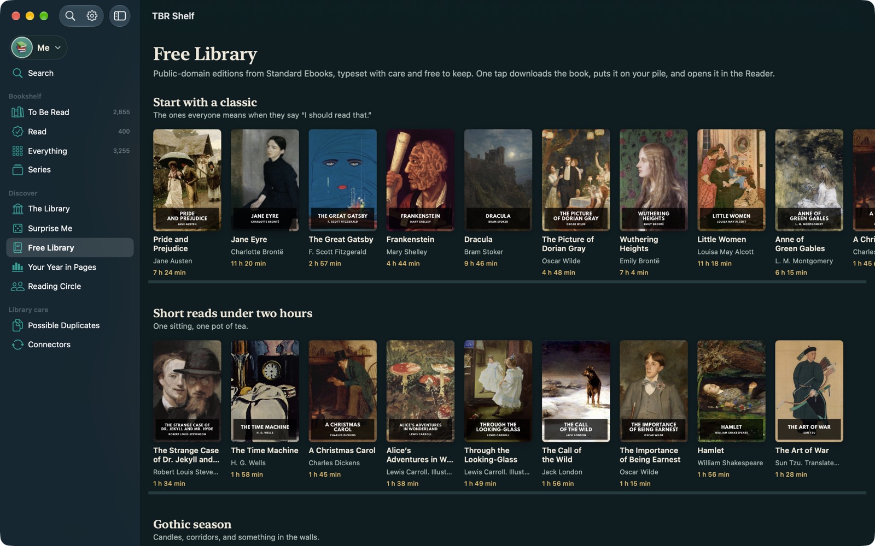The height and width of the screenshot is (546, 875).
Task: Open Pride and Prejudice cover
Action: [x=187, y=180]
